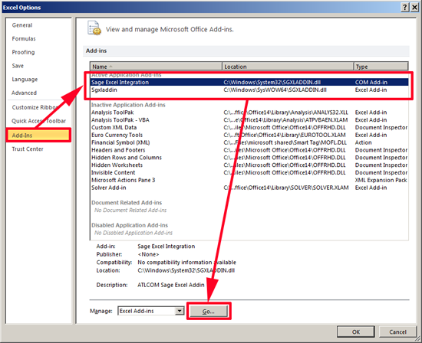The image size is (422, 343).
Task: Sort add-ins by Name column header
Action: (156, 67)
